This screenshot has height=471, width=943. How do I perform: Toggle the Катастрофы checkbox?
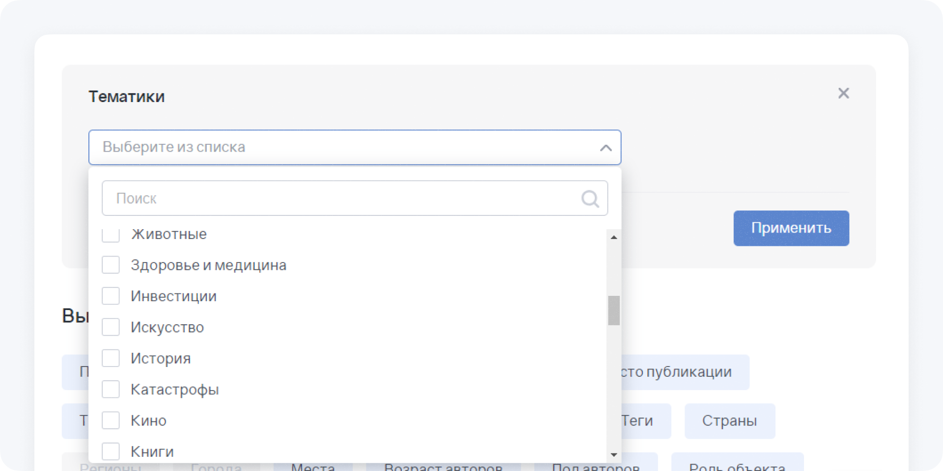pyautogui.click(x=111, y=389)
